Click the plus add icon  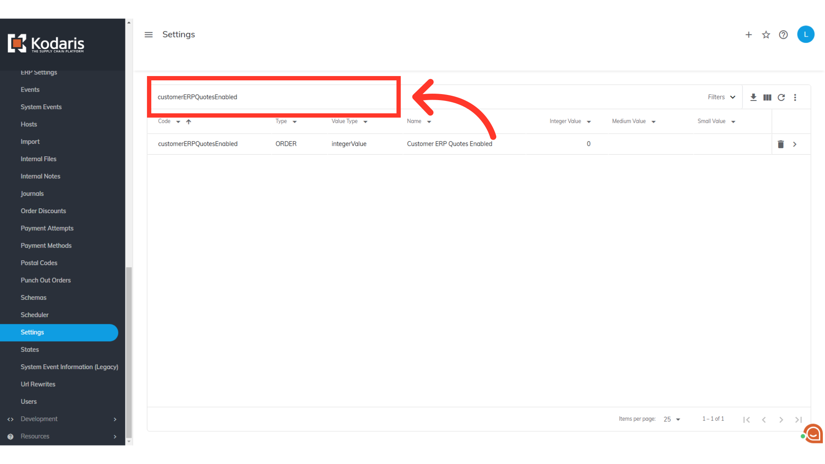click(749, 35)
